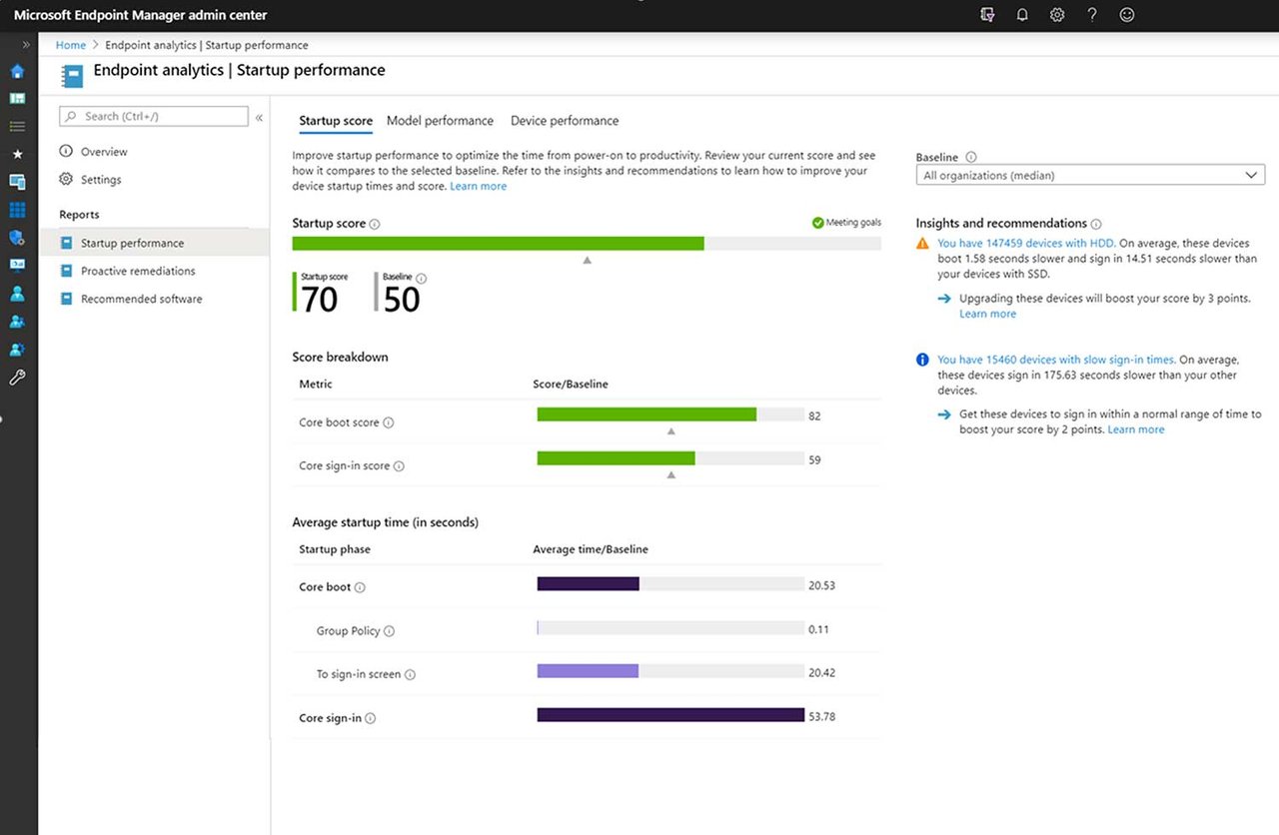The image size is (1279, 835).
Task: Open the Dashboard icon in left rail
Action: [17, 99]
